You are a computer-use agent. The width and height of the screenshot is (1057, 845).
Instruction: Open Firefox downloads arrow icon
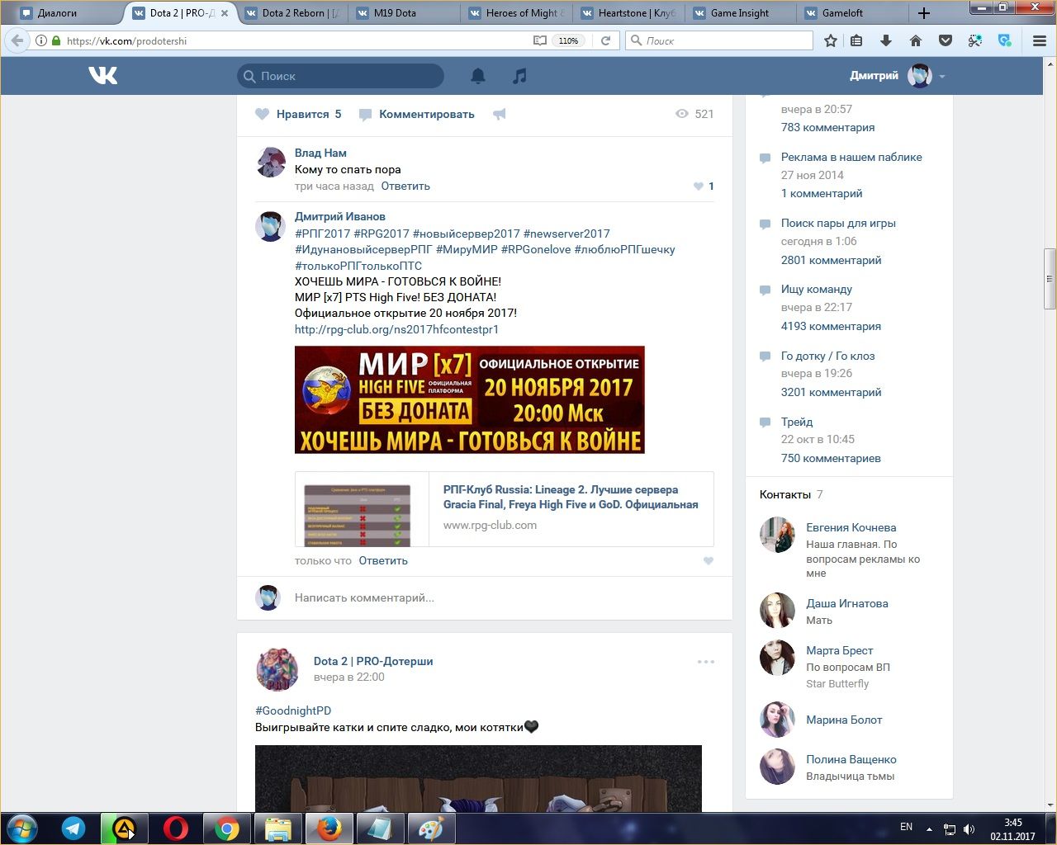[886, 40]
